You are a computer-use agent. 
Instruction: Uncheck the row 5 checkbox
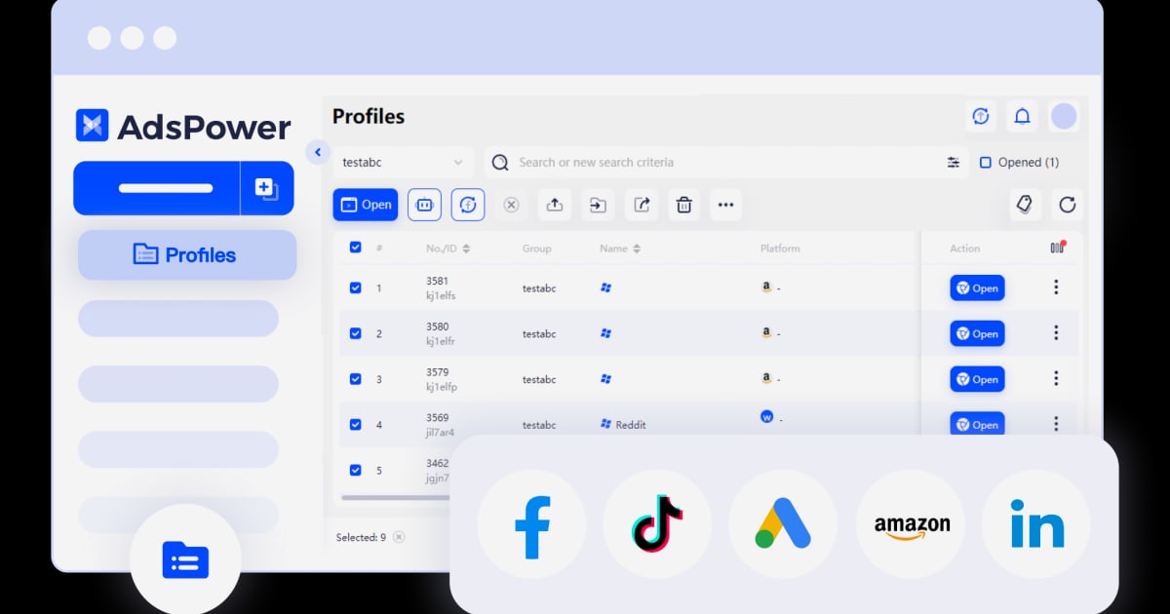pyautogui.click(x=355, y=470)
